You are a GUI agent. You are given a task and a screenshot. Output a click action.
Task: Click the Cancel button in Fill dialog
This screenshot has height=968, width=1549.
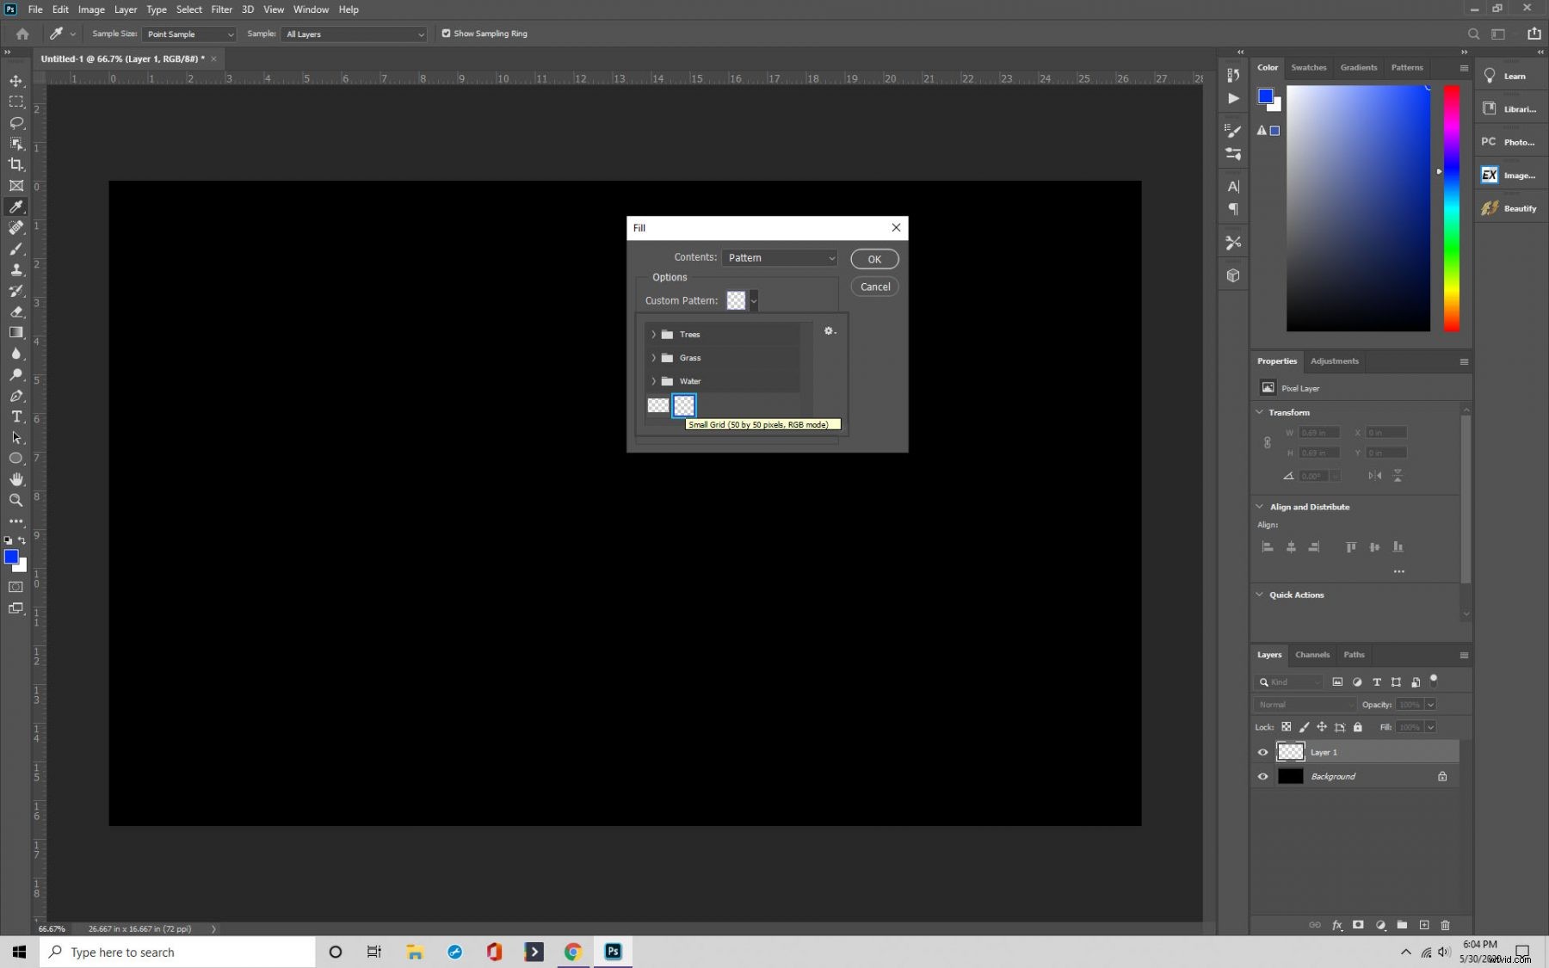click(874, 287)
